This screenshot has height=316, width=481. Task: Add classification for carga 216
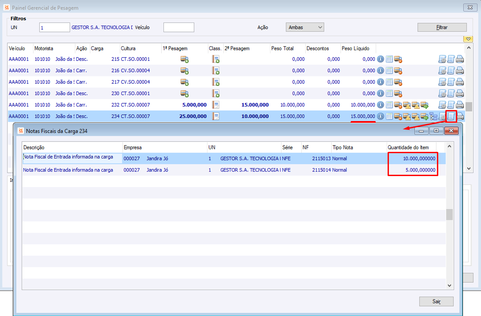(215, 71)
